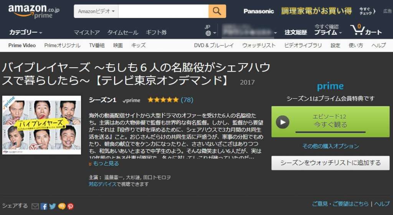Expand the カテゴリー dropdown menu

pyautogui.click(x=26, y=32)
